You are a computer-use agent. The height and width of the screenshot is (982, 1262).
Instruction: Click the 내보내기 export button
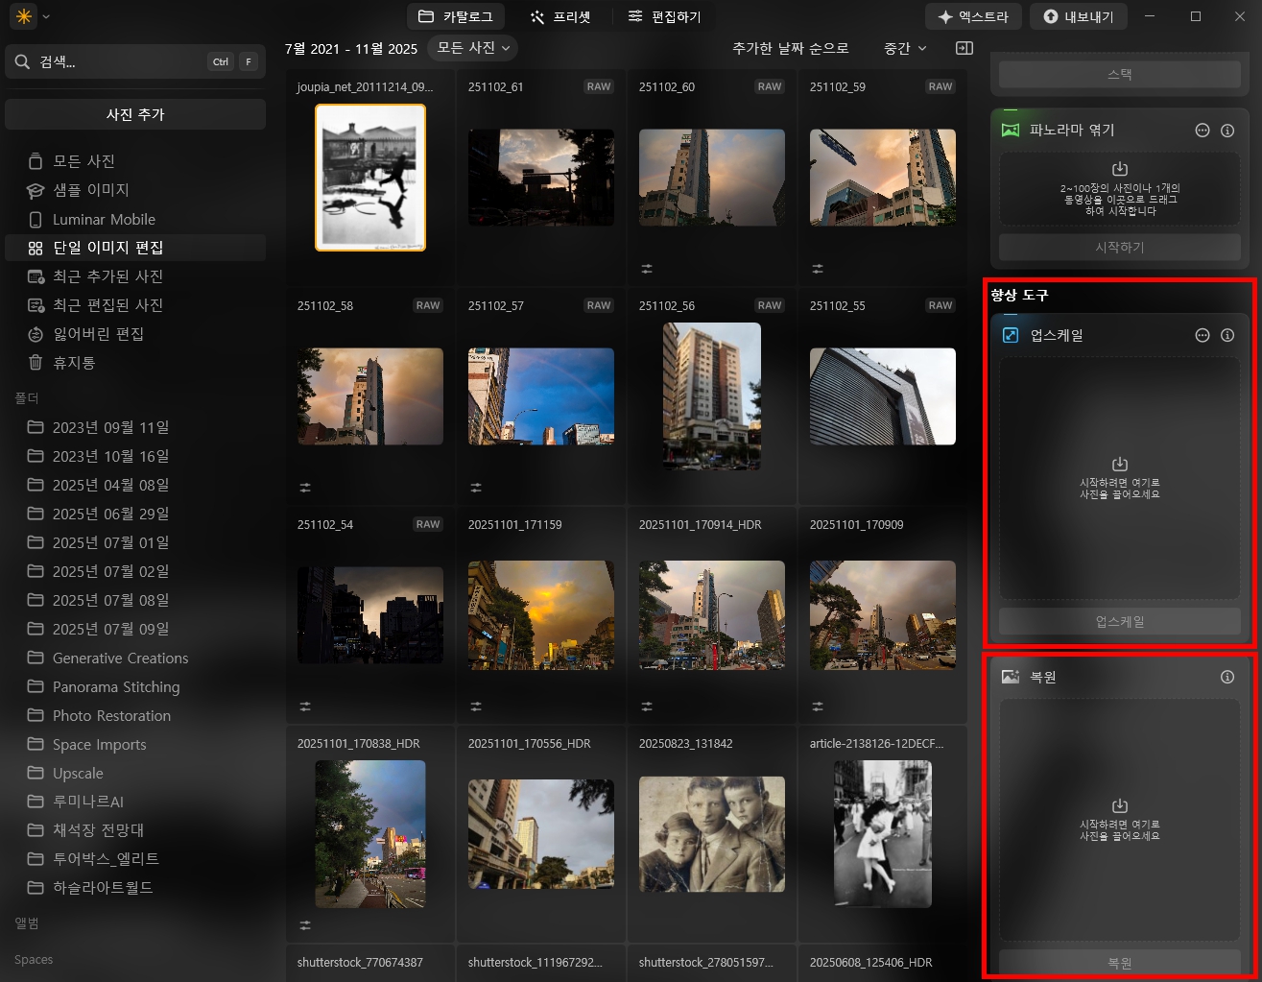(x=1079, y=16)
